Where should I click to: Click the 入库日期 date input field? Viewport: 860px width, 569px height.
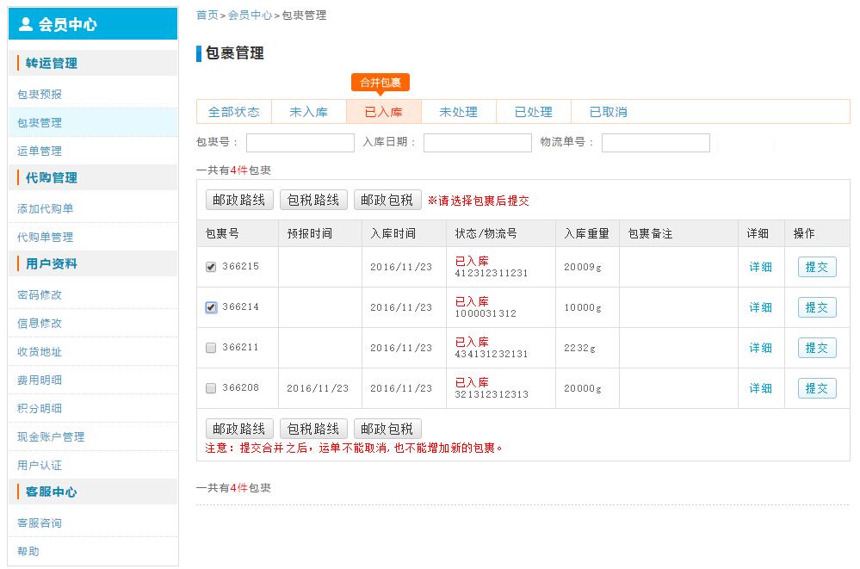477,143
